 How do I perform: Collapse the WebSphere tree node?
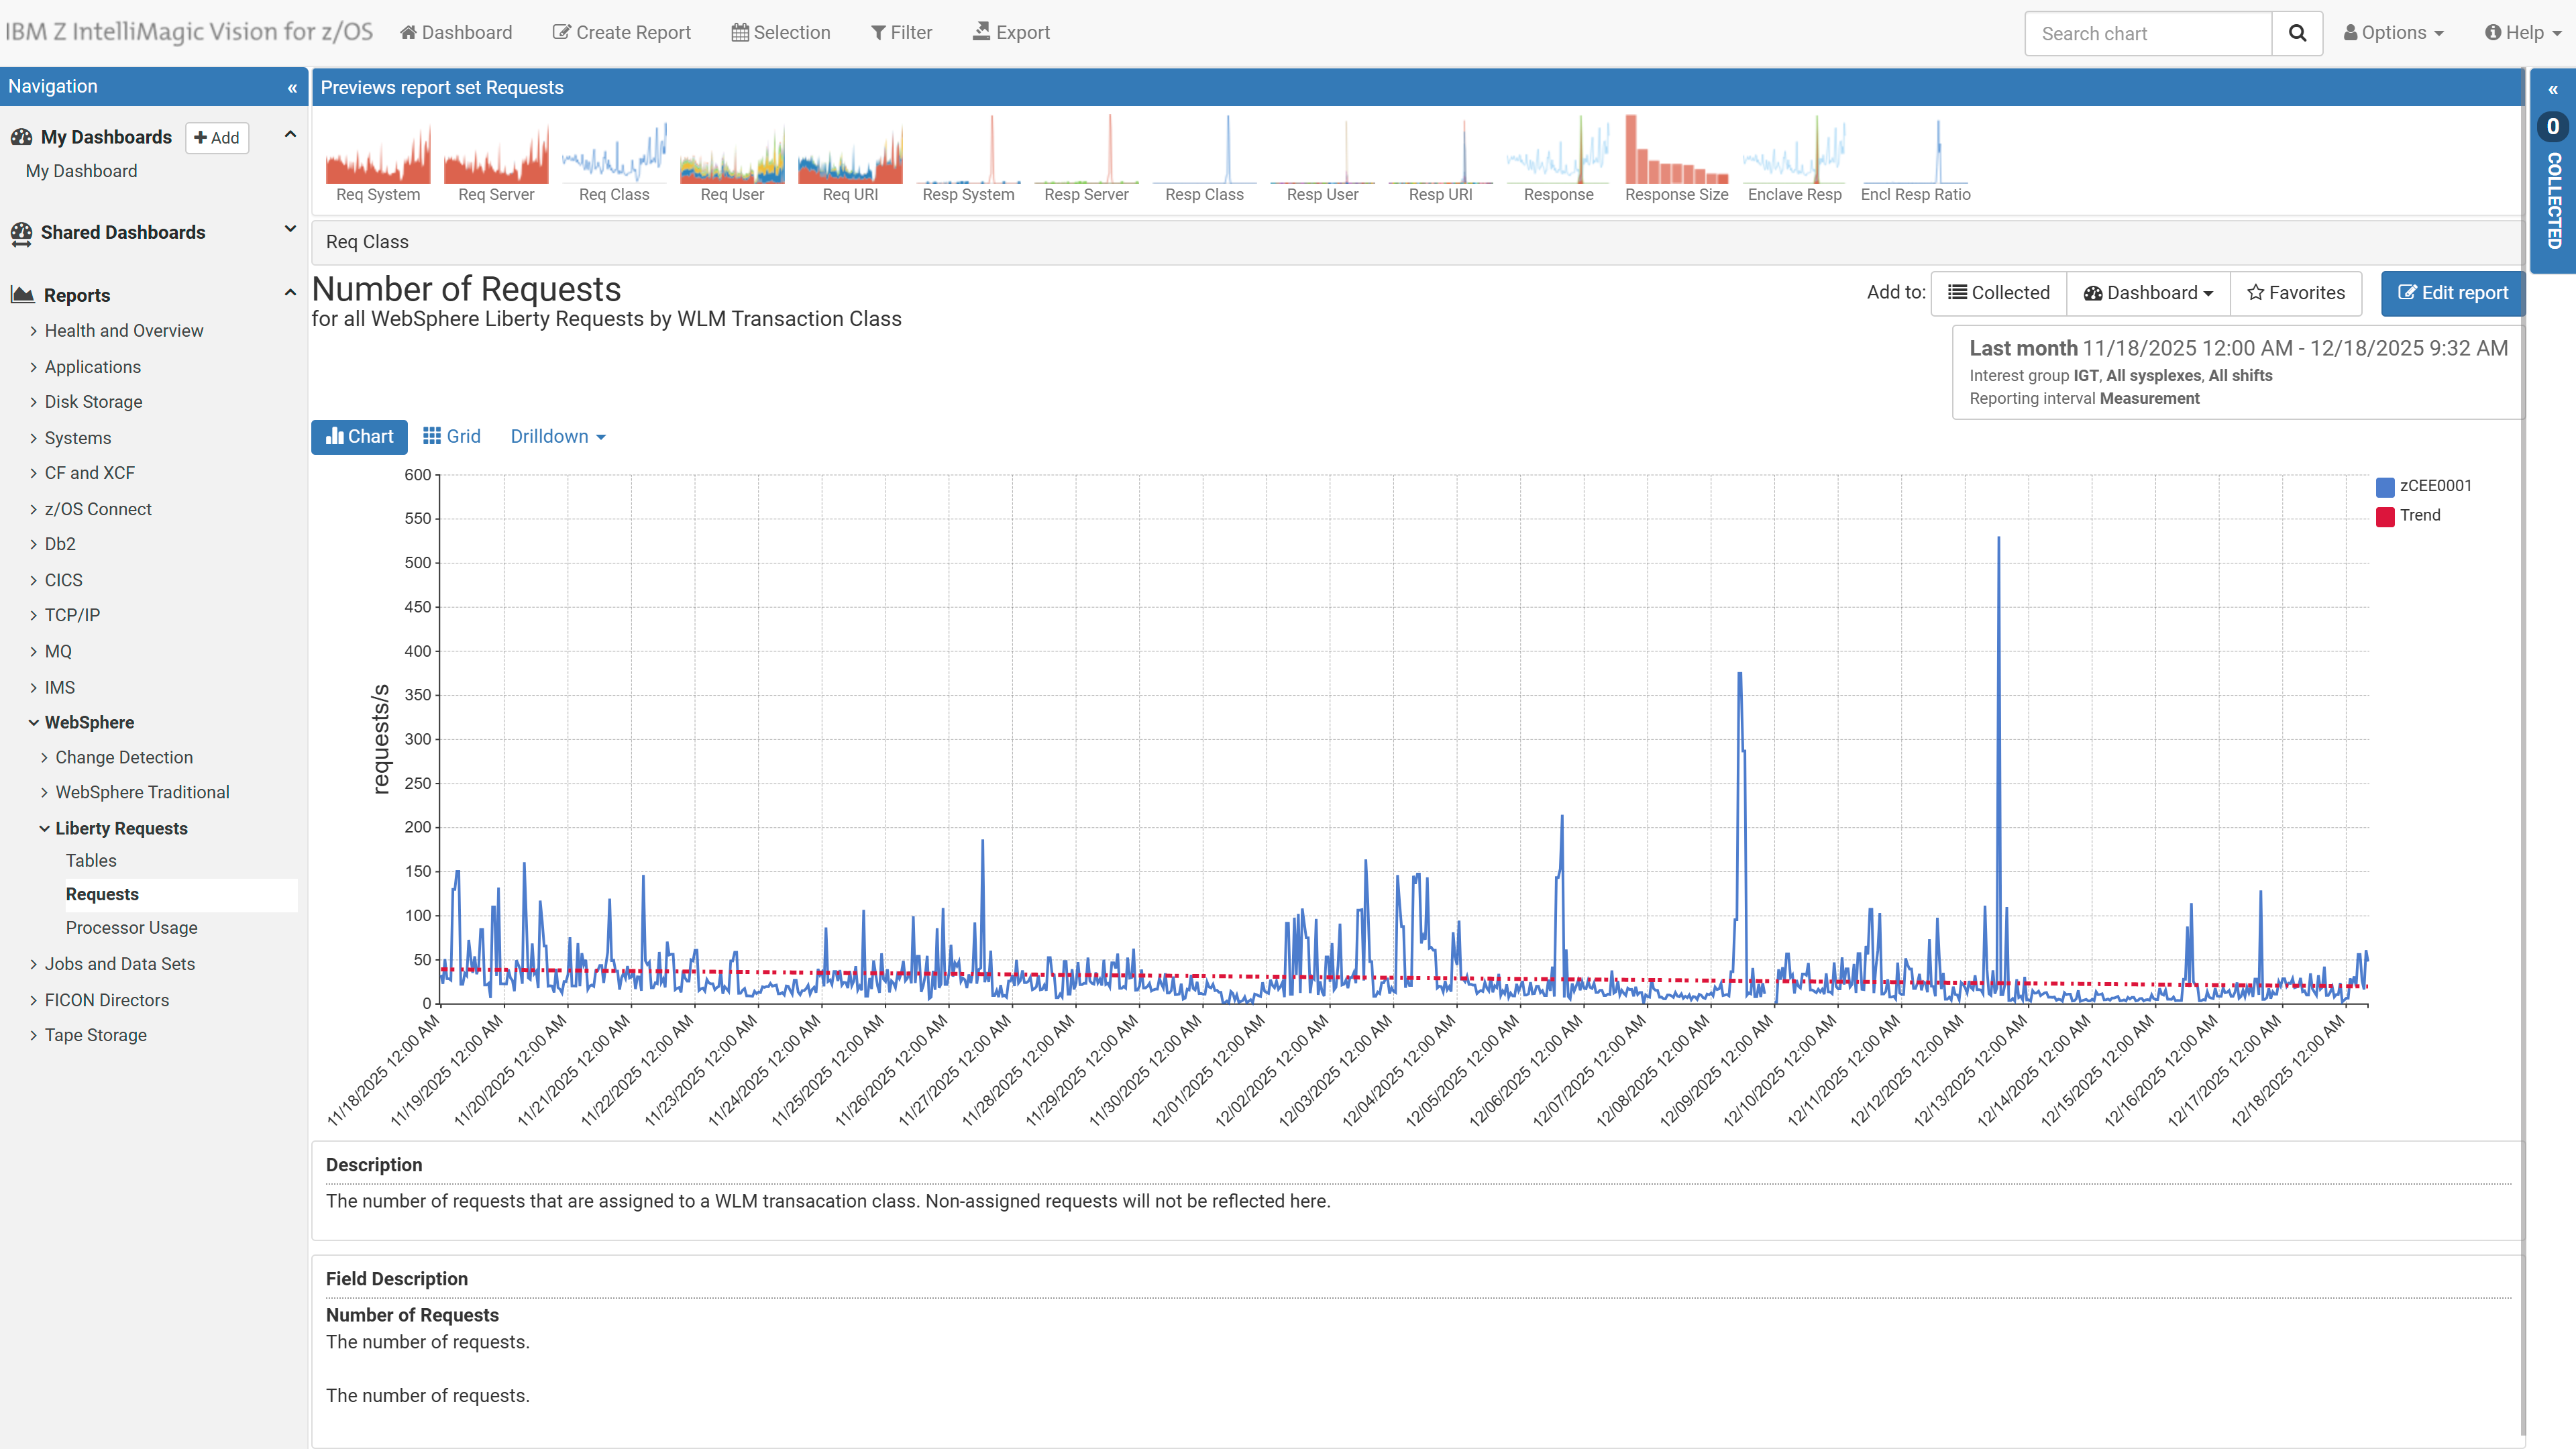click(x=33, y=723)
